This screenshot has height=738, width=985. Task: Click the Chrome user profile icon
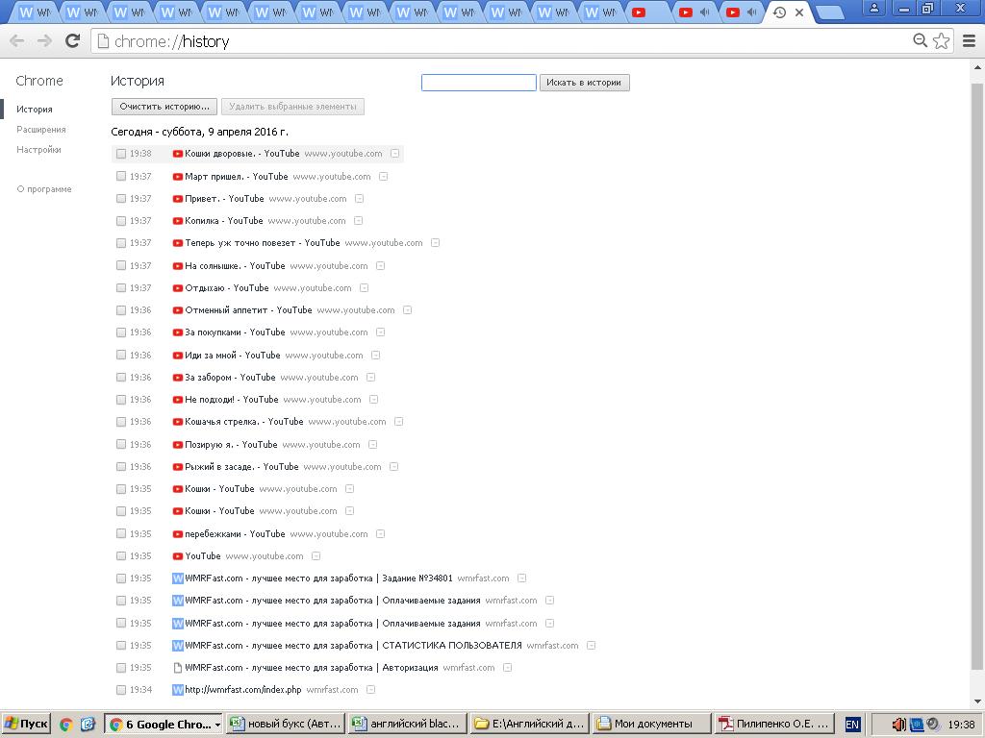873,8
